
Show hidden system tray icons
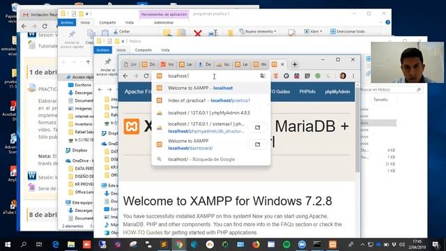pyautogui.click(x=362, y=245)
